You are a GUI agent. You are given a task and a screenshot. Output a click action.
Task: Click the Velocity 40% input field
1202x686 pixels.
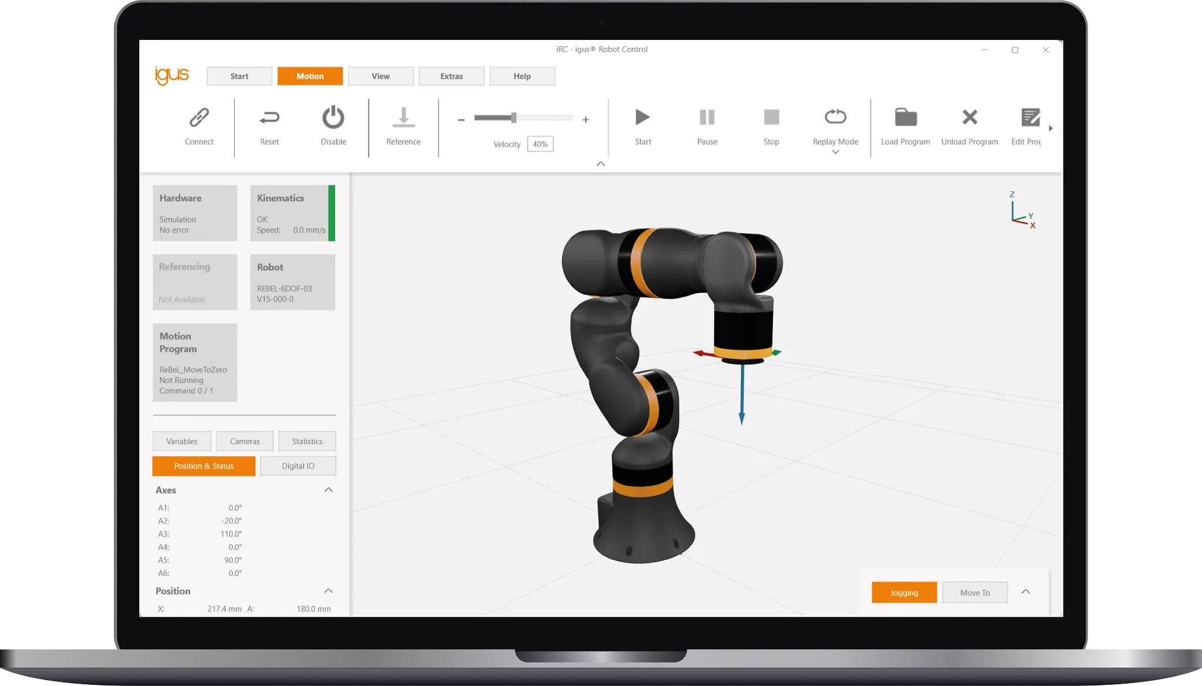tap(540, 144)
